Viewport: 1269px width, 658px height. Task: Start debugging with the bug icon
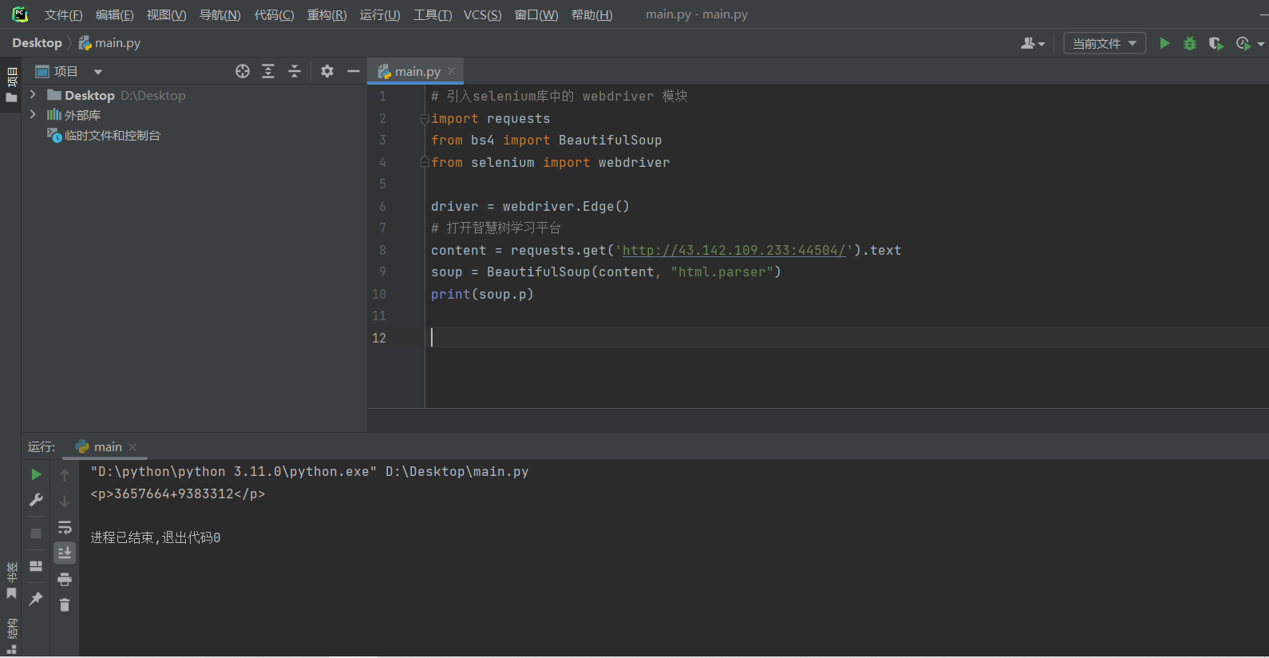click(1190, 43)
